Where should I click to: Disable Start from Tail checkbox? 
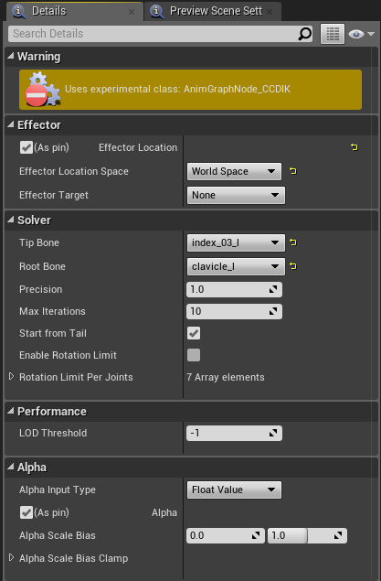point(194,333)
